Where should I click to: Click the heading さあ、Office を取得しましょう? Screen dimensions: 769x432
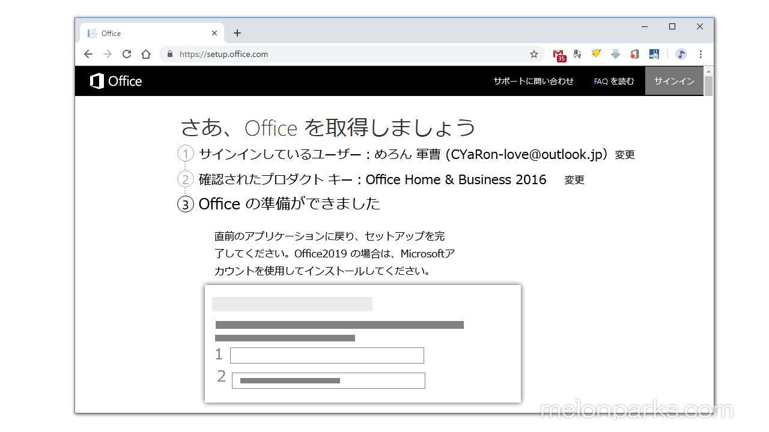coord(328,127)
